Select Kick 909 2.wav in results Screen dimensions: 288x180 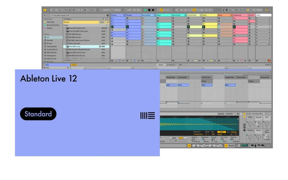pyautogui.click(x=86, y=46)
